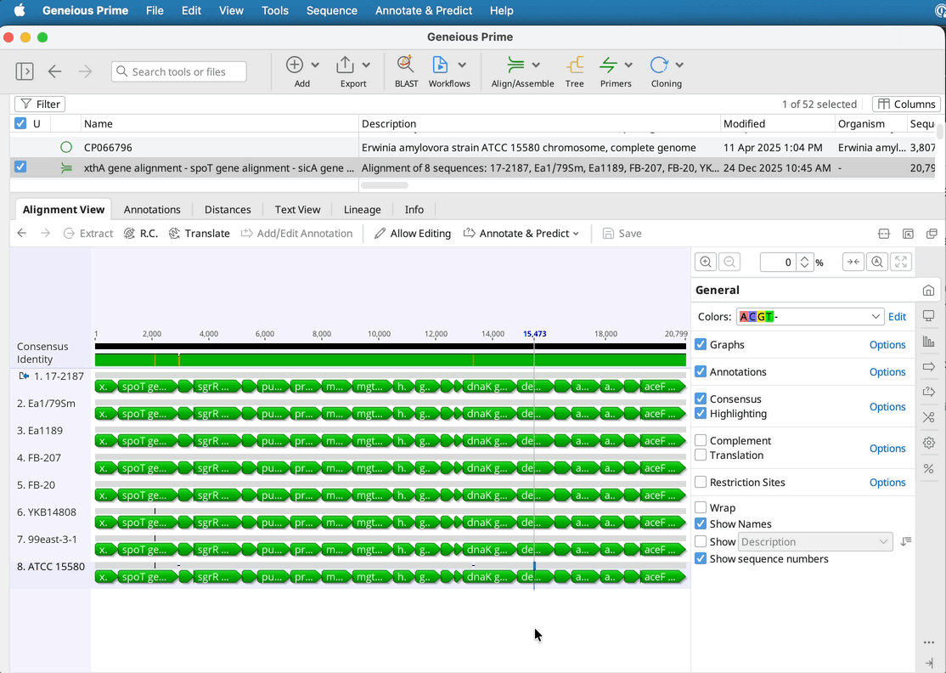This screenshot has width=946, height=673.
Task: Toggle the Wrap checkbox
Action: coord(701,508)
